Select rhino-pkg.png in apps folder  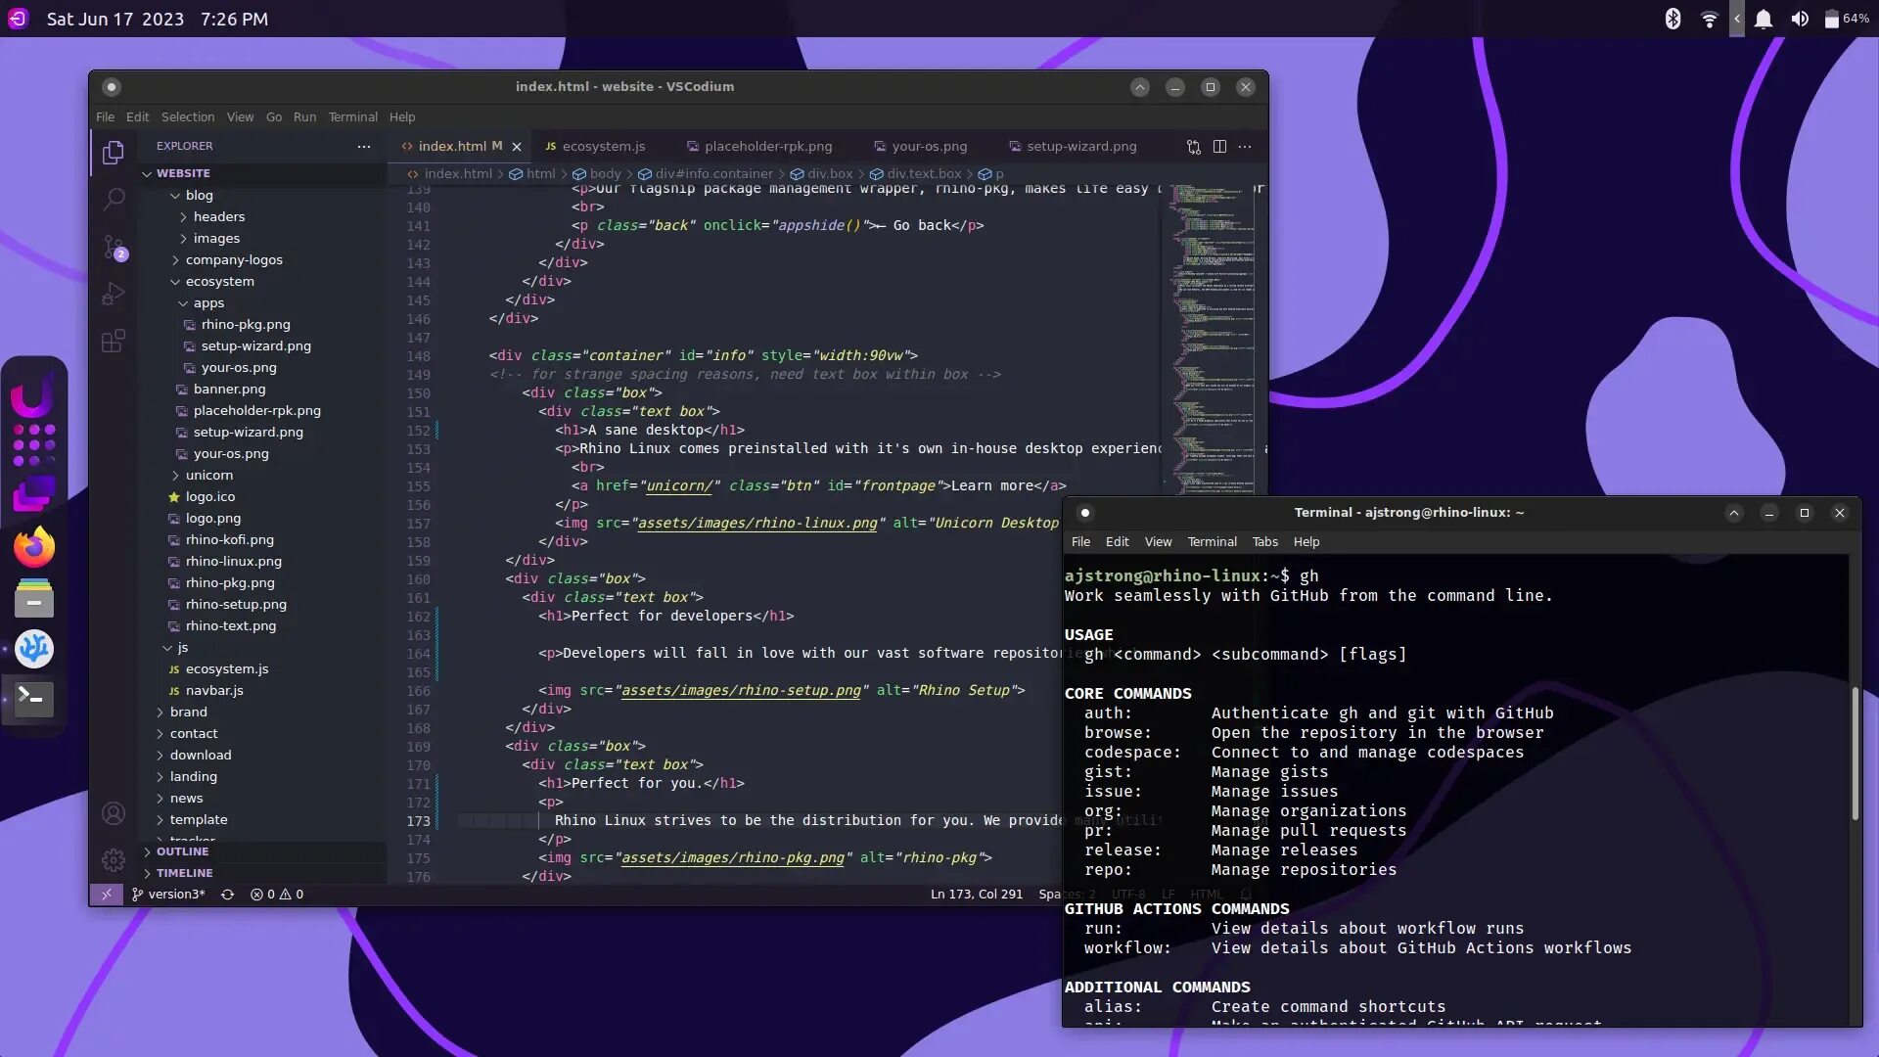click(x=246, y=324)
